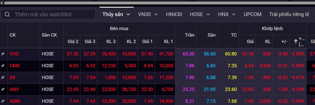Image resolution: width=315 pixels, height=105 pixels.
Task: Click VHC bid price 57.30
Action: pyautogui.click(x=73, y=54)
